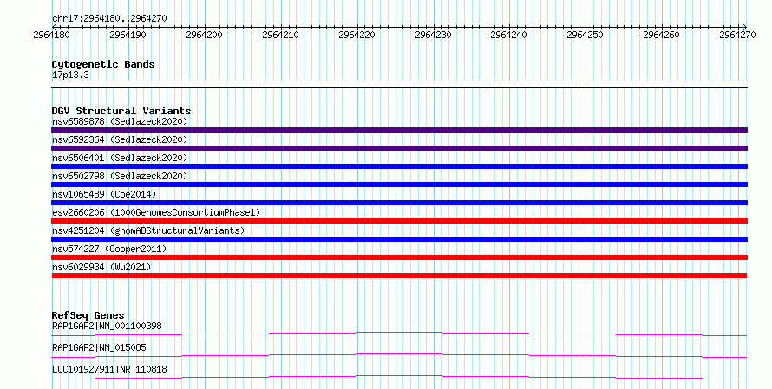The width and height of the screenshot is (772, 389).
Task: Click the RefSeq Genes track title
Action: pyautogui.click(x=88, y=315)
